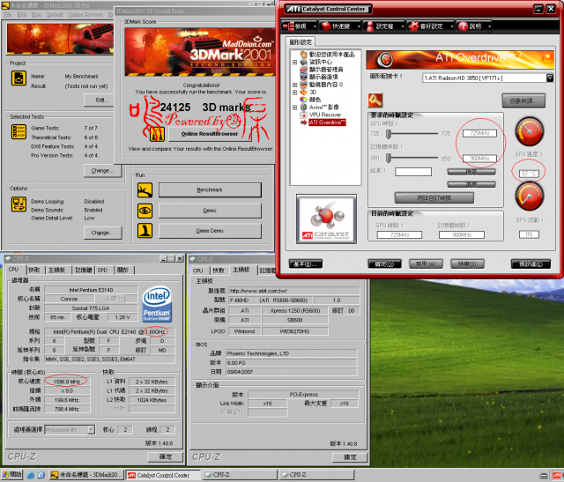
Task: Click the Project icon in 3DMark
Action: (19, 78)
